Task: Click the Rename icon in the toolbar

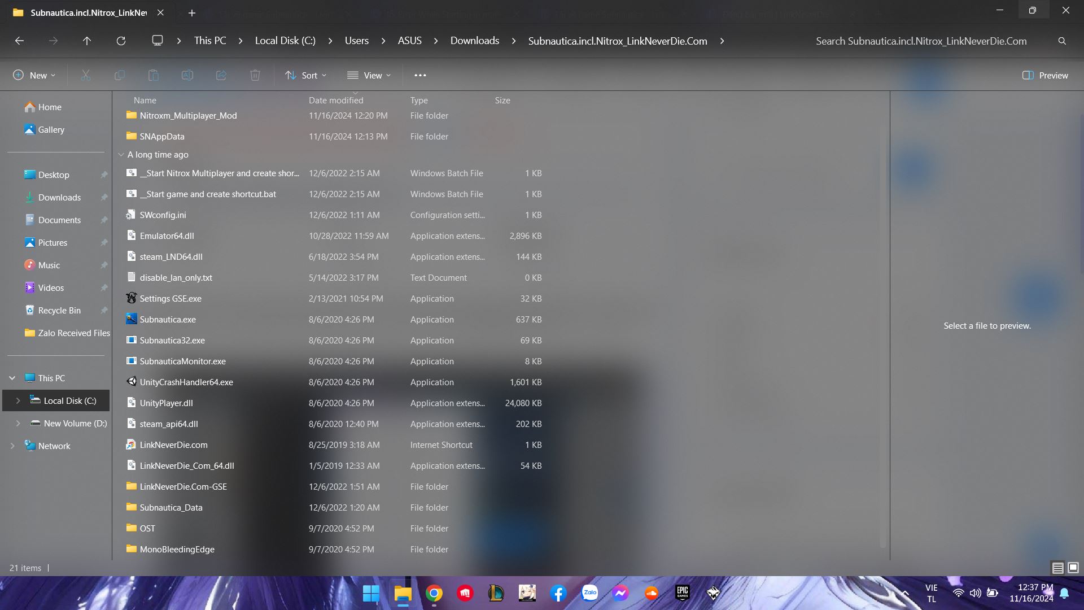Action: coord(187,75)
